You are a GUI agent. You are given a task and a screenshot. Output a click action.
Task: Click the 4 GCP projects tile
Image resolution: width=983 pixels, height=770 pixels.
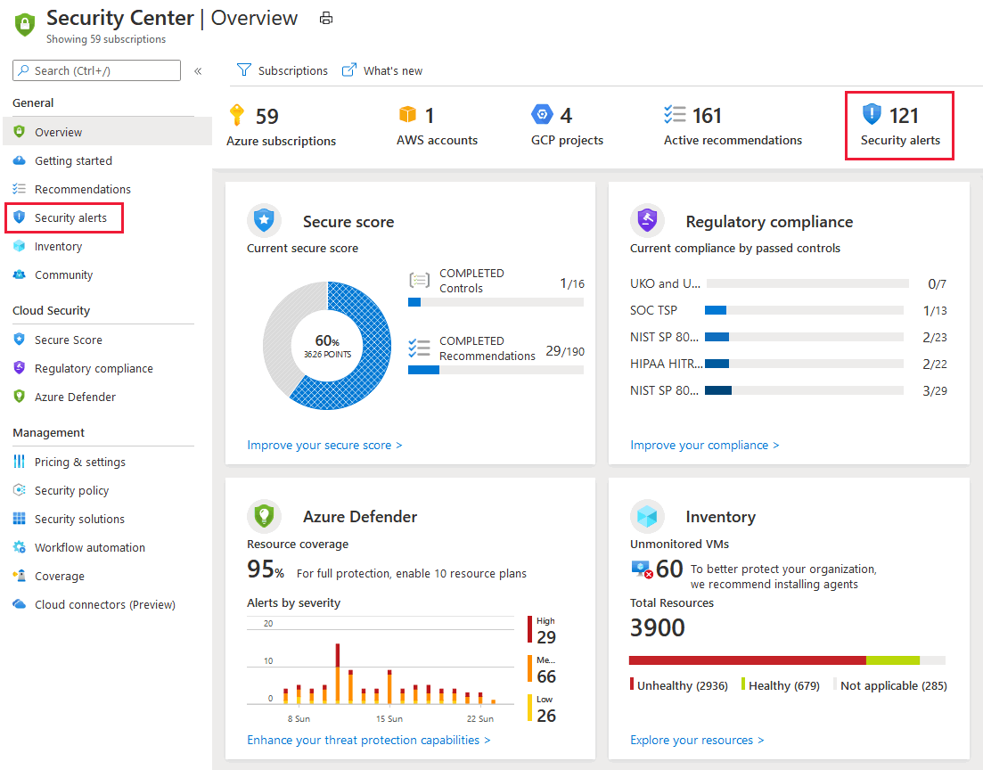[567, 126]
